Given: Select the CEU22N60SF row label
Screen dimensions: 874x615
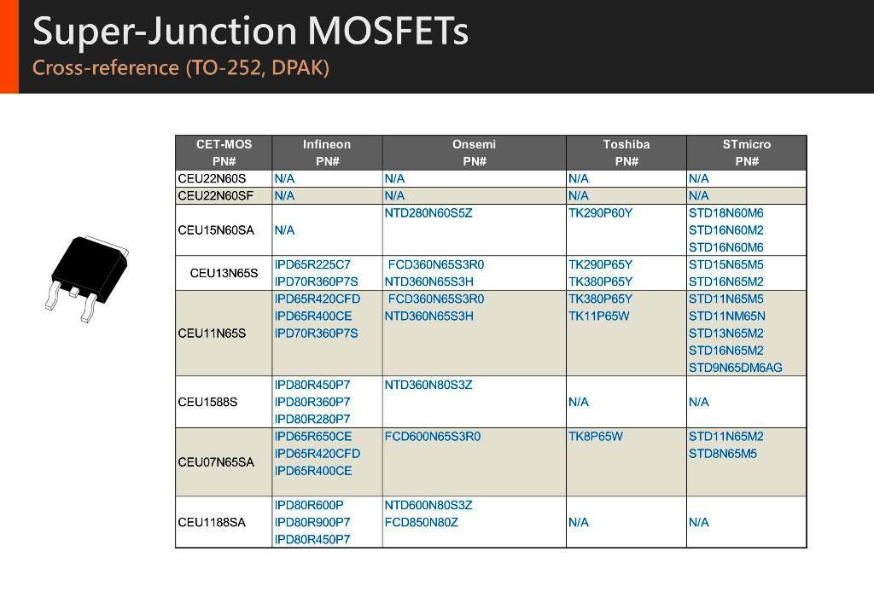Looking at the screenshot, I should point(216,196).
